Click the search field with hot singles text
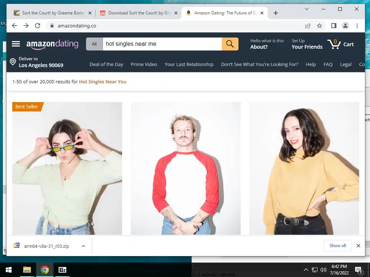The width and height of the screenshot is (370, 277). [x=162, y=44]
